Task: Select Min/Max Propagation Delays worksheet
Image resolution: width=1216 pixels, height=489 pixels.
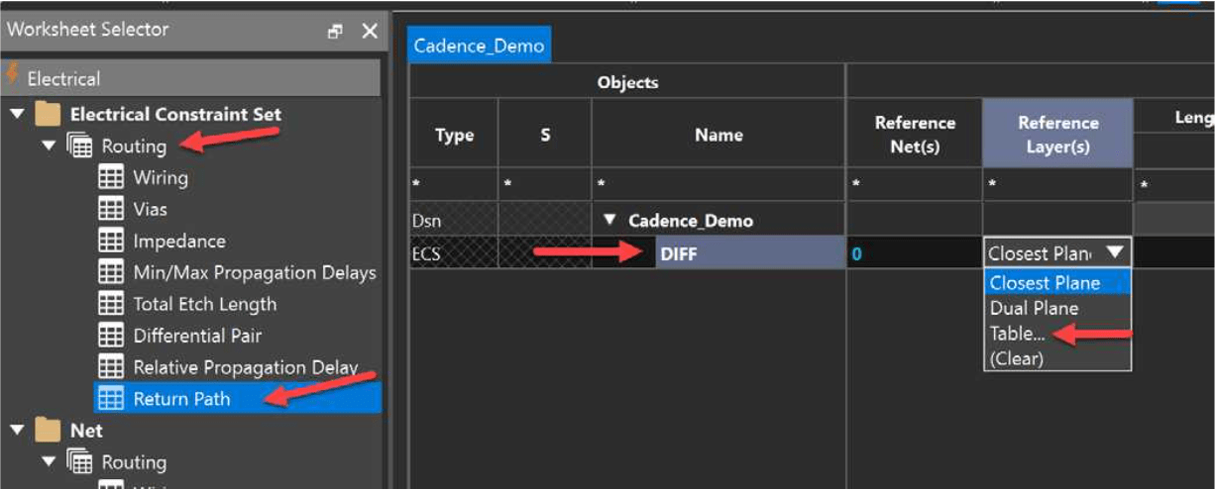Action: [x=255, y=273]
